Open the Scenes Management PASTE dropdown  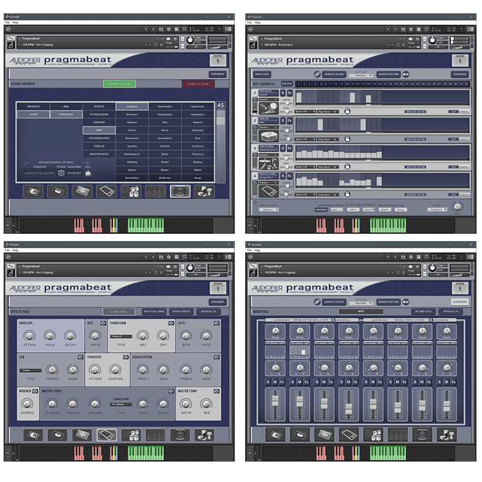click(x=368, y=210)
